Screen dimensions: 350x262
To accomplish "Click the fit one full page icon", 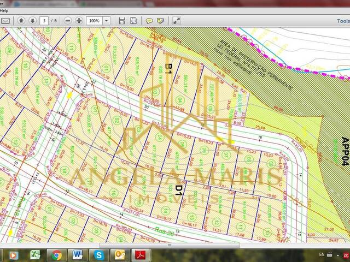I will (133, 21).
